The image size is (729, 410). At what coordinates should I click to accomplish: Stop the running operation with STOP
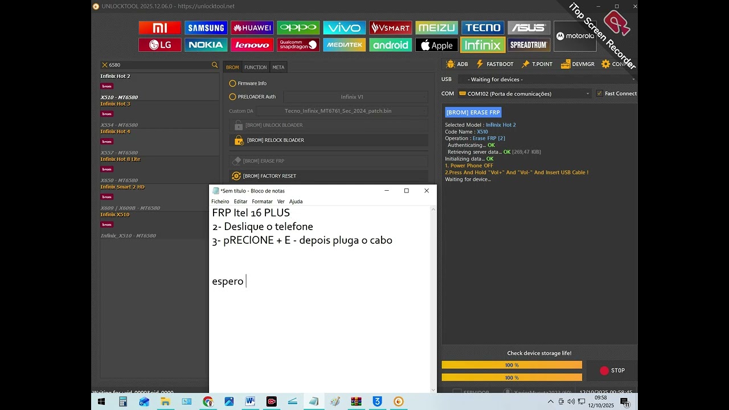(x=612, y=371)
